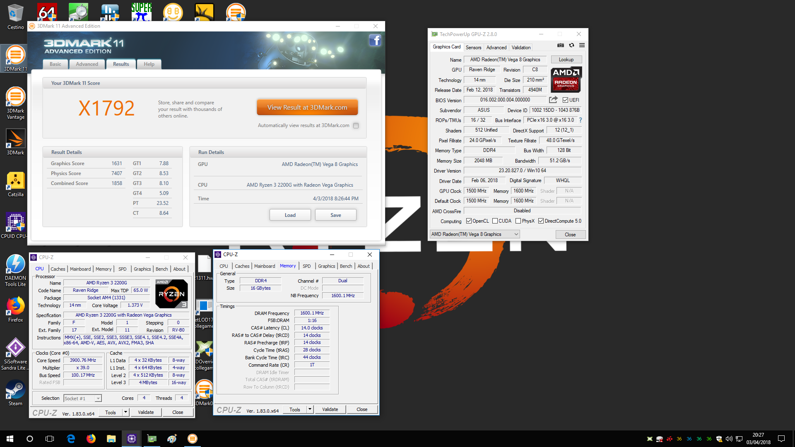The height and width of the screenshot is (447, 795).
Task: Click the Save button in Run Details
Action: click(335, 215)
